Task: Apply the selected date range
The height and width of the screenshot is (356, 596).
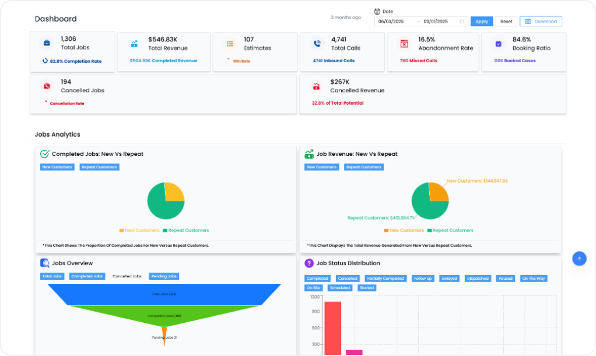Action: click(x=482, y=21)
